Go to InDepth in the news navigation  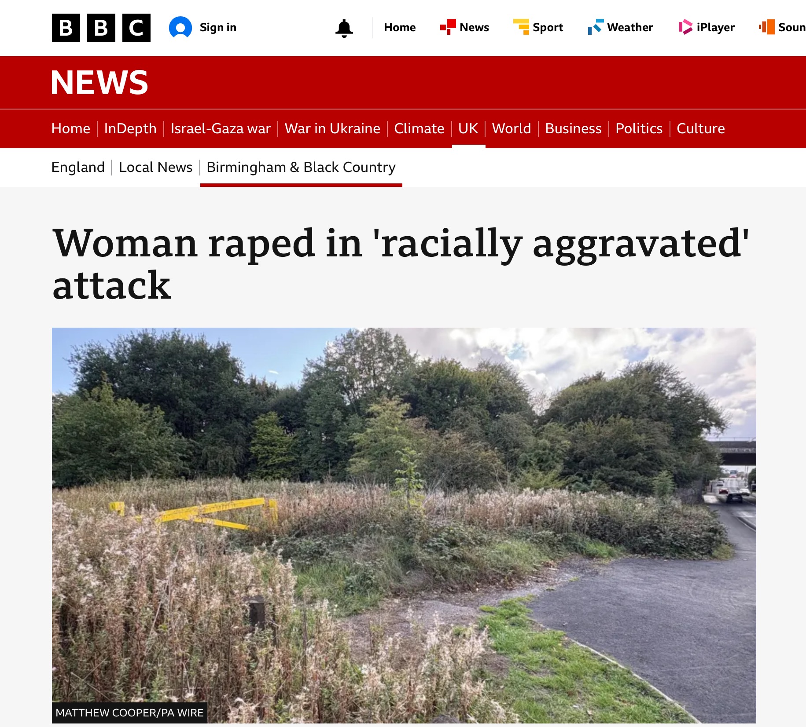[130, 128]
